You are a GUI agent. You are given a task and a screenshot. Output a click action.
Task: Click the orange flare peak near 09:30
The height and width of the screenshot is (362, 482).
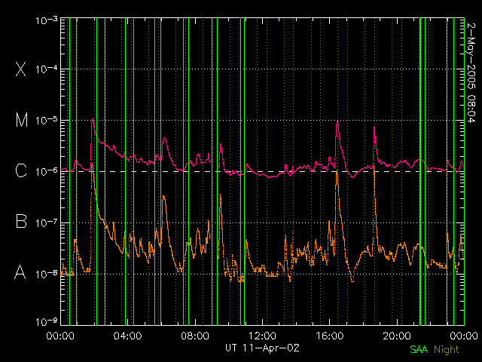coord(221,195)
